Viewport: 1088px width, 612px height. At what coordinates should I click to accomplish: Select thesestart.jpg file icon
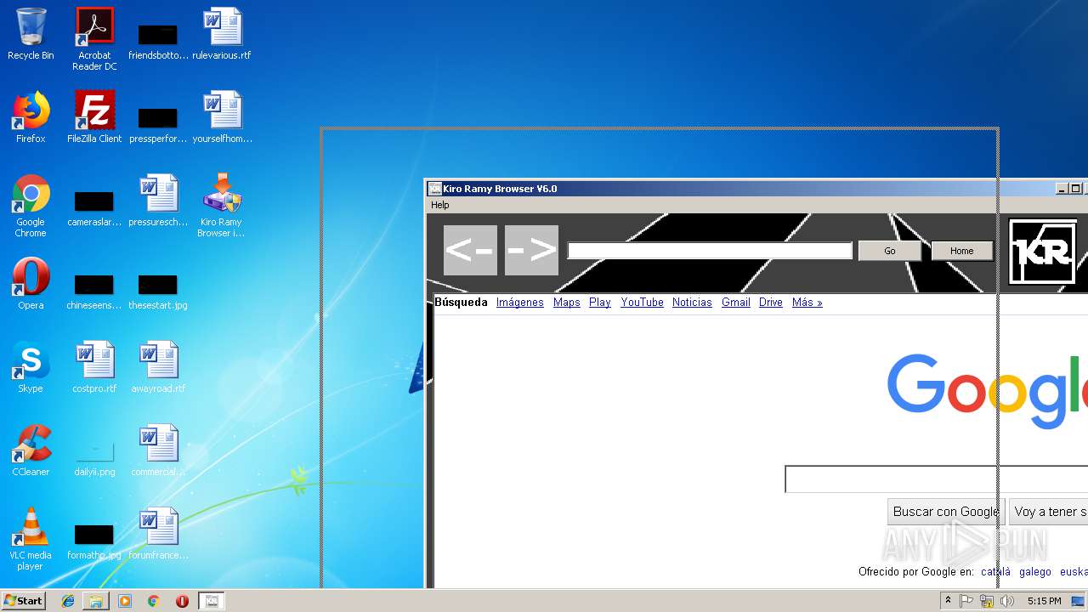coord(158,291)
